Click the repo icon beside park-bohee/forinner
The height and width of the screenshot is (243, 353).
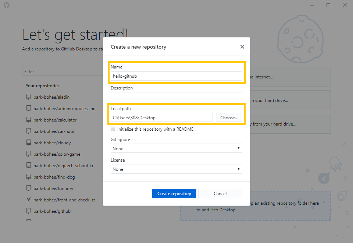pos(29,188)
